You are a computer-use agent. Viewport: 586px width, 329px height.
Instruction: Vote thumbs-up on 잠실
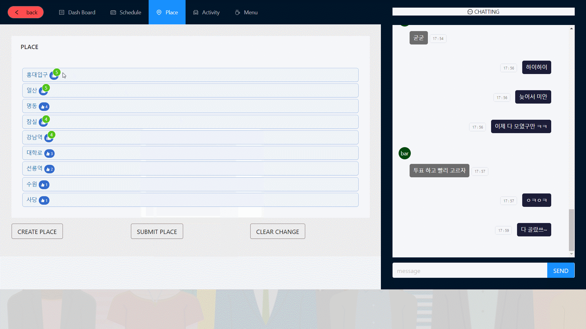pos(43,122)
